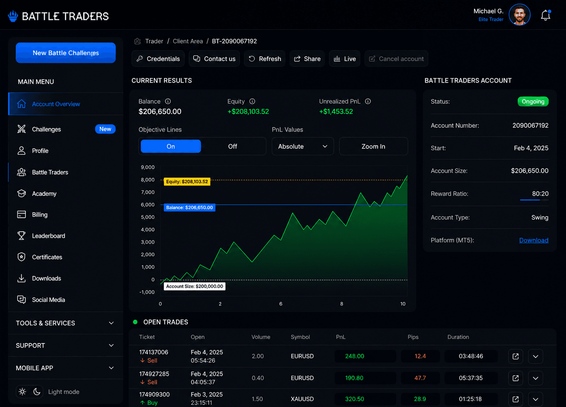Click the Billing card icon

[21, 215]
